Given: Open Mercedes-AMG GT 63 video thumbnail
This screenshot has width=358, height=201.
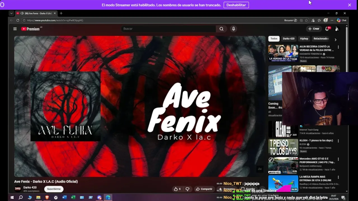Looking at the screenshot, I should pyautogui.click(x=283, y=165).
